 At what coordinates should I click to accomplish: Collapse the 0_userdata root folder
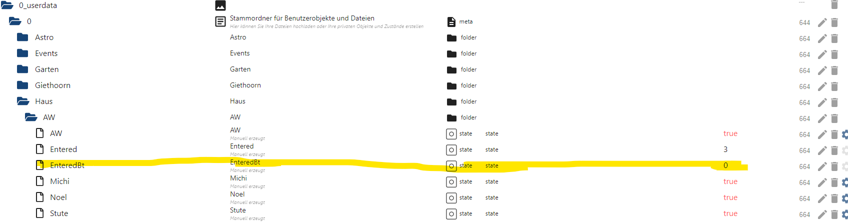[x=7, y=5]
